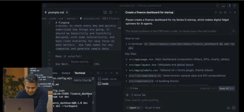The image size is (244, 112).
Task: Toggle the right AI sidebar pane
Action: (x=229, y=6)
